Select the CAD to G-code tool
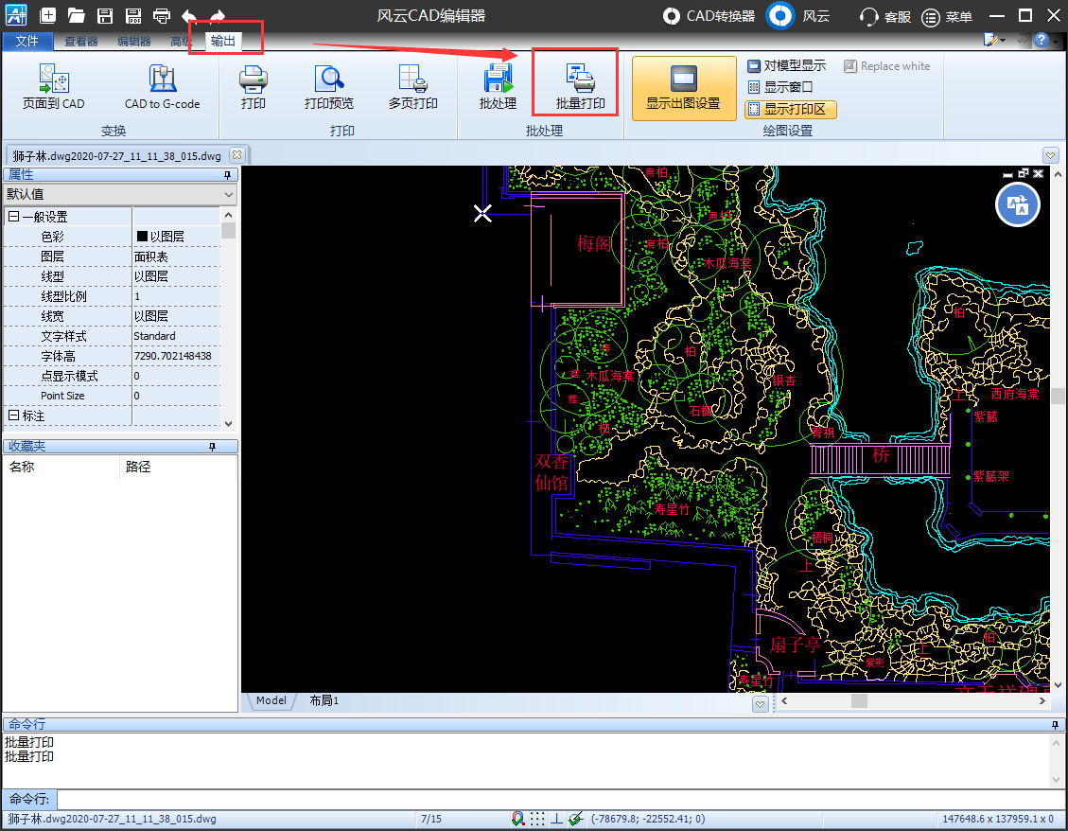The height and width of the screenshot is (831, 1068). tap(162, 87)
